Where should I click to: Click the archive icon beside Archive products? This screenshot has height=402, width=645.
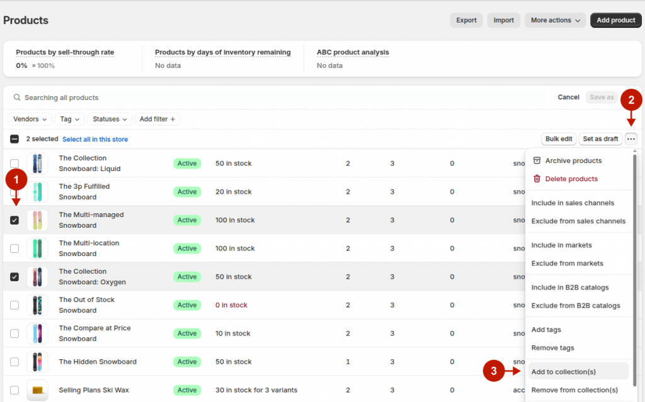(x=536, y=160)
